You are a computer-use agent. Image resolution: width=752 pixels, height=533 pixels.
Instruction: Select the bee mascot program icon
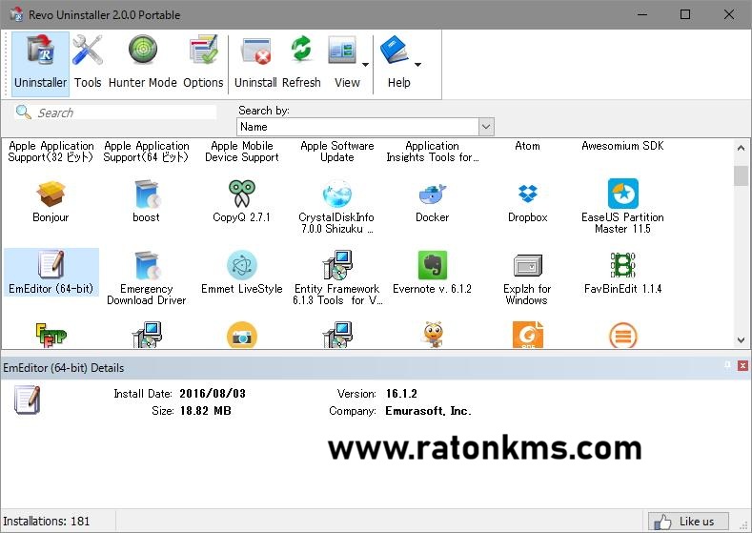(433, 335)
